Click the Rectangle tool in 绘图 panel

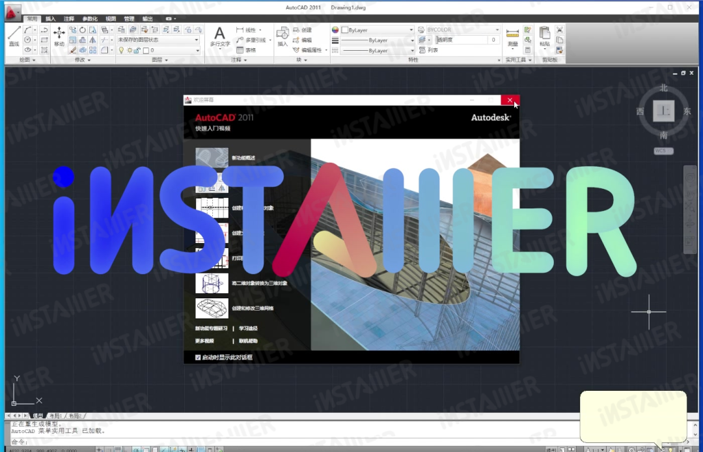click(x=44, y=40)
